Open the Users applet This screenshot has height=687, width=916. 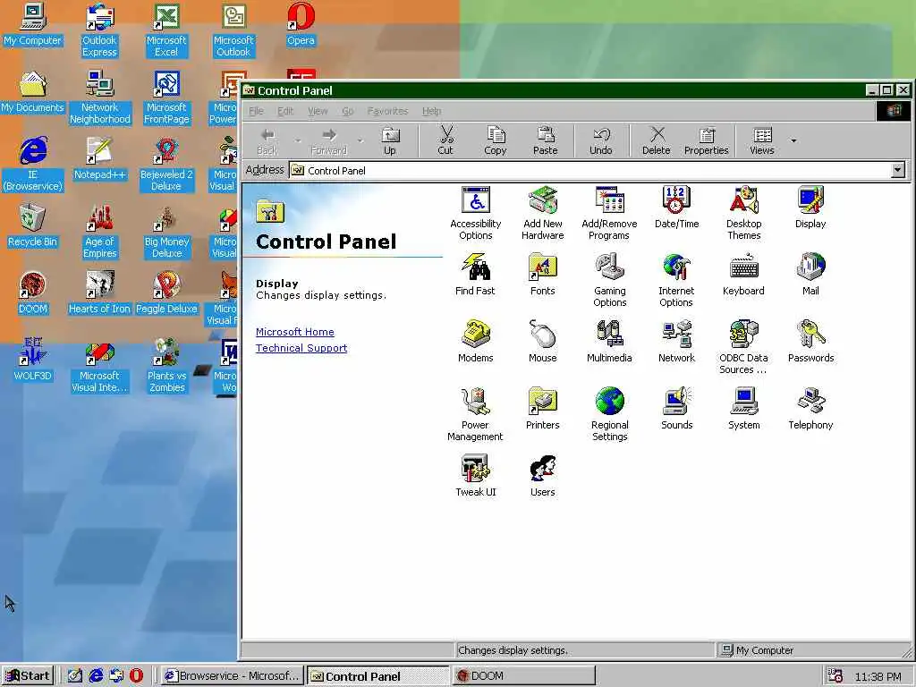(x=543, y=476)
